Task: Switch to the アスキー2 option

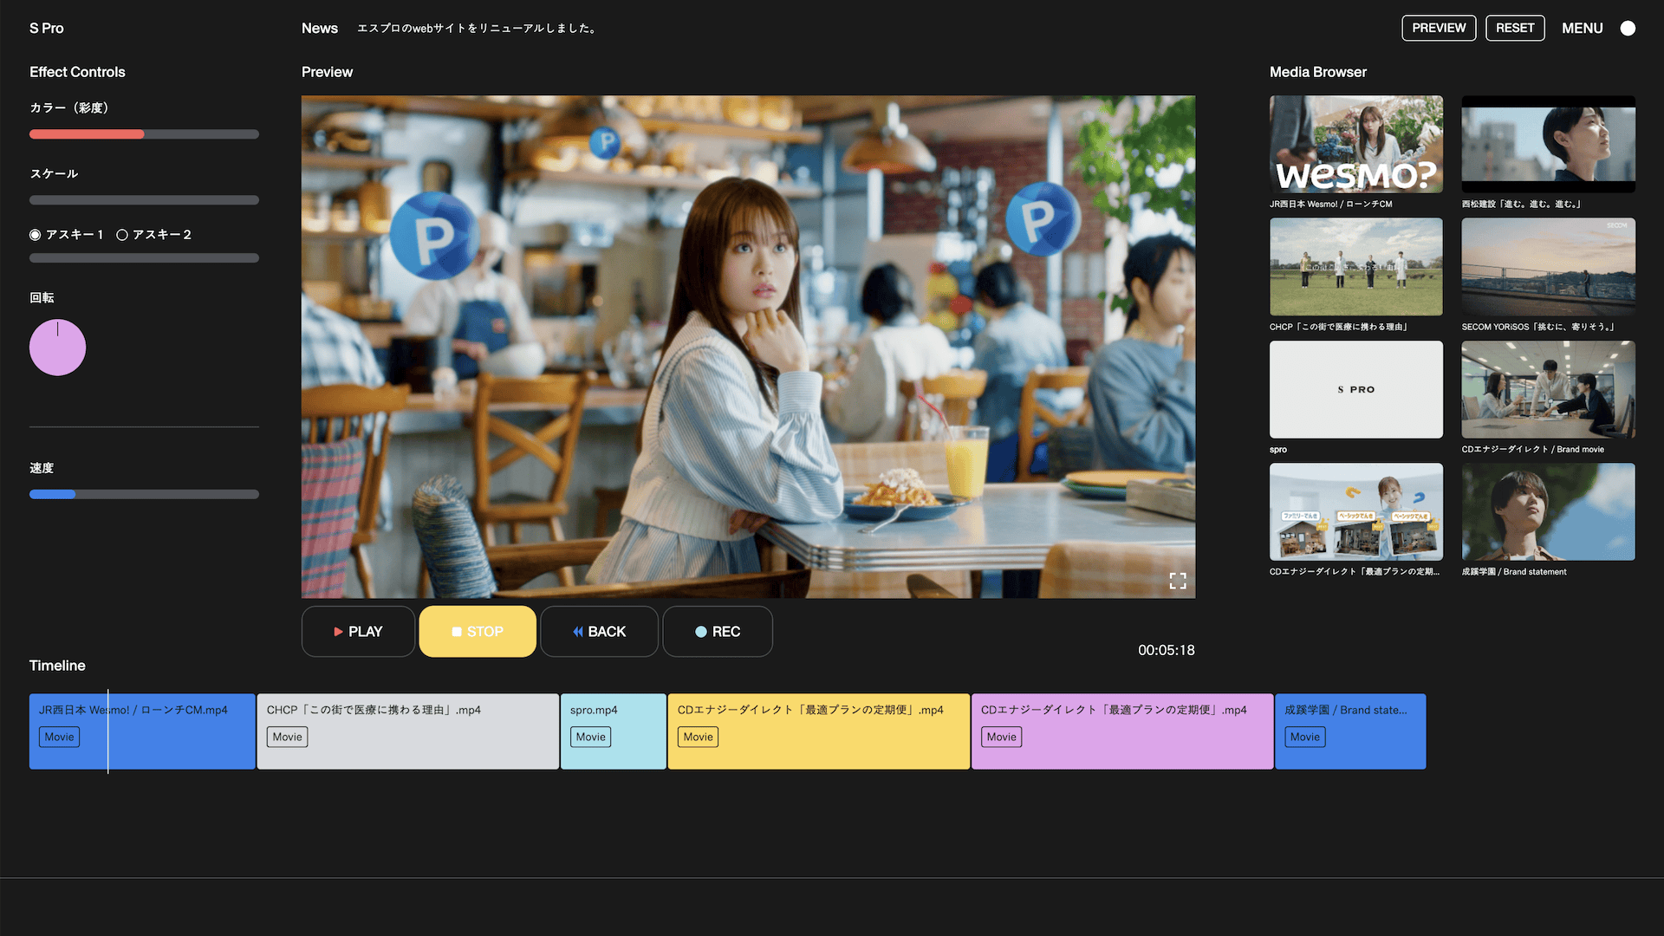Action: point(122,234)
